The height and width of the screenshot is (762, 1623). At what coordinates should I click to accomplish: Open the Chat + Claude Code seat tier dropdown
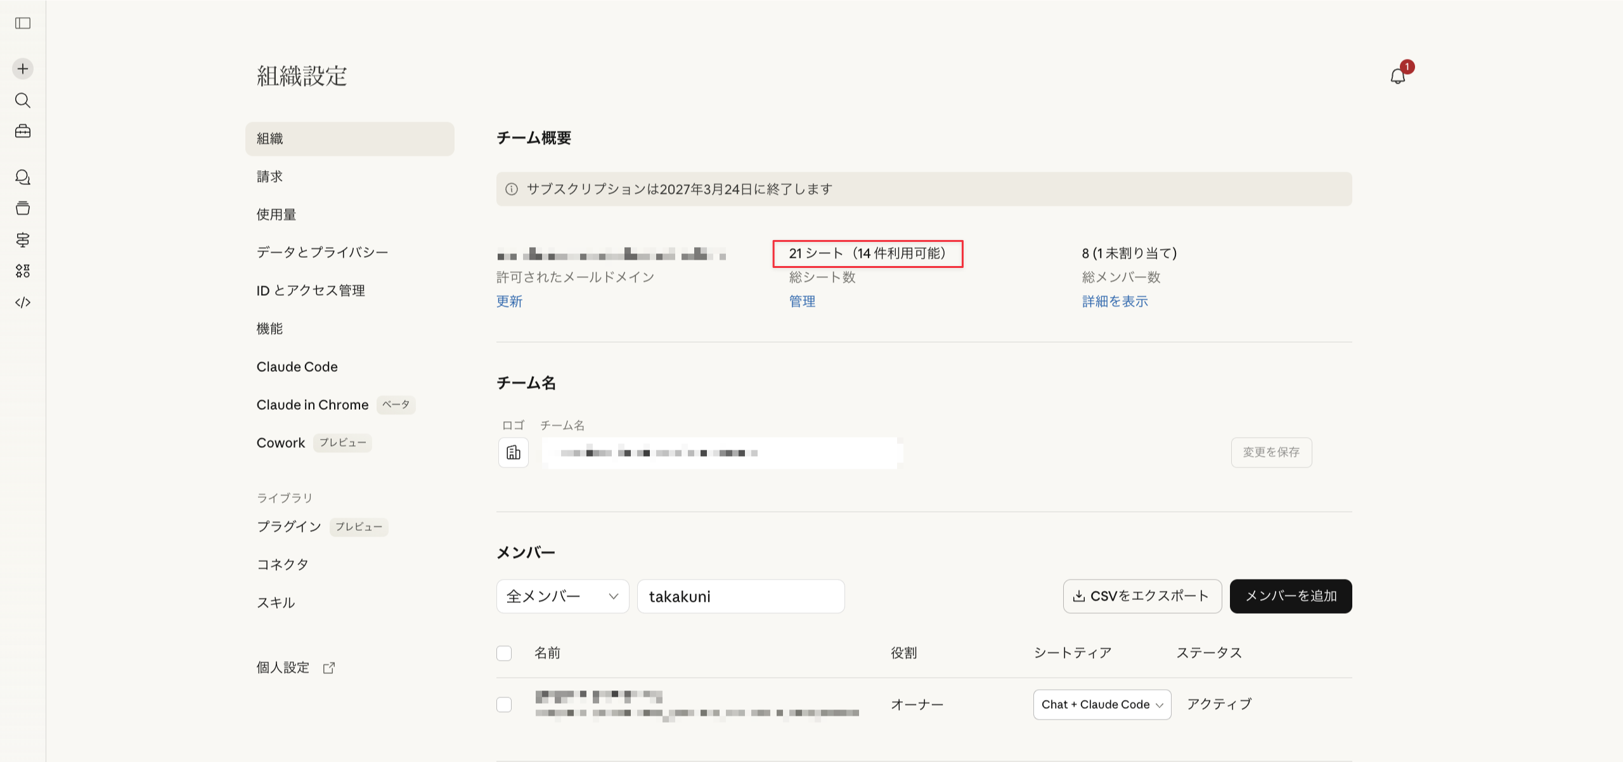(x=1102, y=704)
